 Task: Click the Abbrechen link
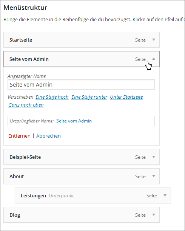coord(48,136)
